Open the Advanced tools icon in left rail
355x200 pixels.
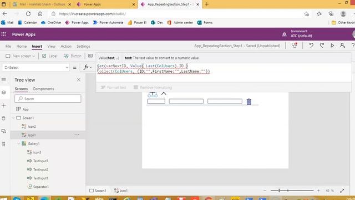tap(4, 144)
